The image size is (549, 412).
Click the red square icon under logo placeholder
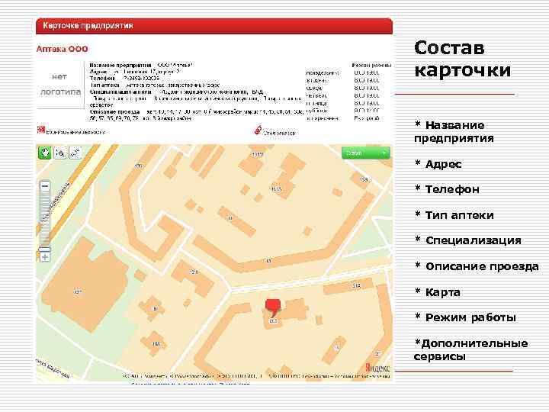click(41, 130)
